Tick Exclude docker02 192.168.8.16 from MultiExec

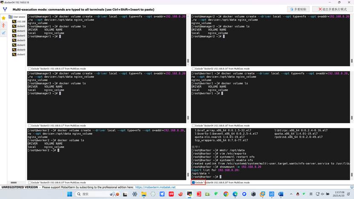coord(193,69)
